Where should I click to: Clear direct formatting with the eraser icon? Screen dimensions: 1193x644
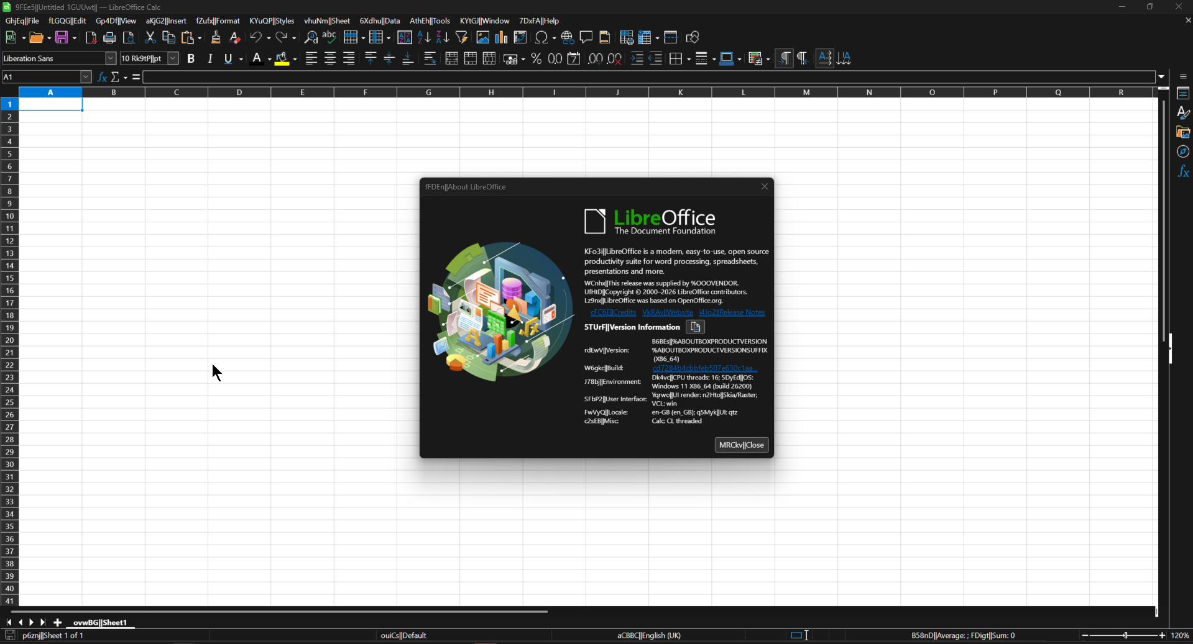235,38
